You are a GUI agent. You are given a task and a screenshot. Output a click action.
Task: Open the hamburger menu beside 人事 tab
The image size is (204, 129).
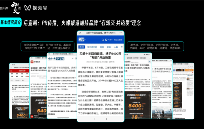point(122,47)
